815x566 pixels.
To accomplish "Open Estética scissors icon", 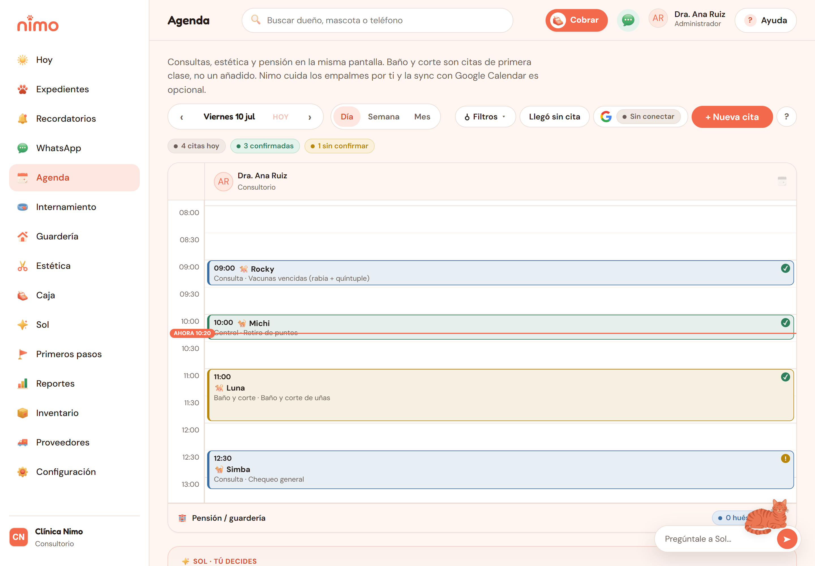I will click(23, 266).
